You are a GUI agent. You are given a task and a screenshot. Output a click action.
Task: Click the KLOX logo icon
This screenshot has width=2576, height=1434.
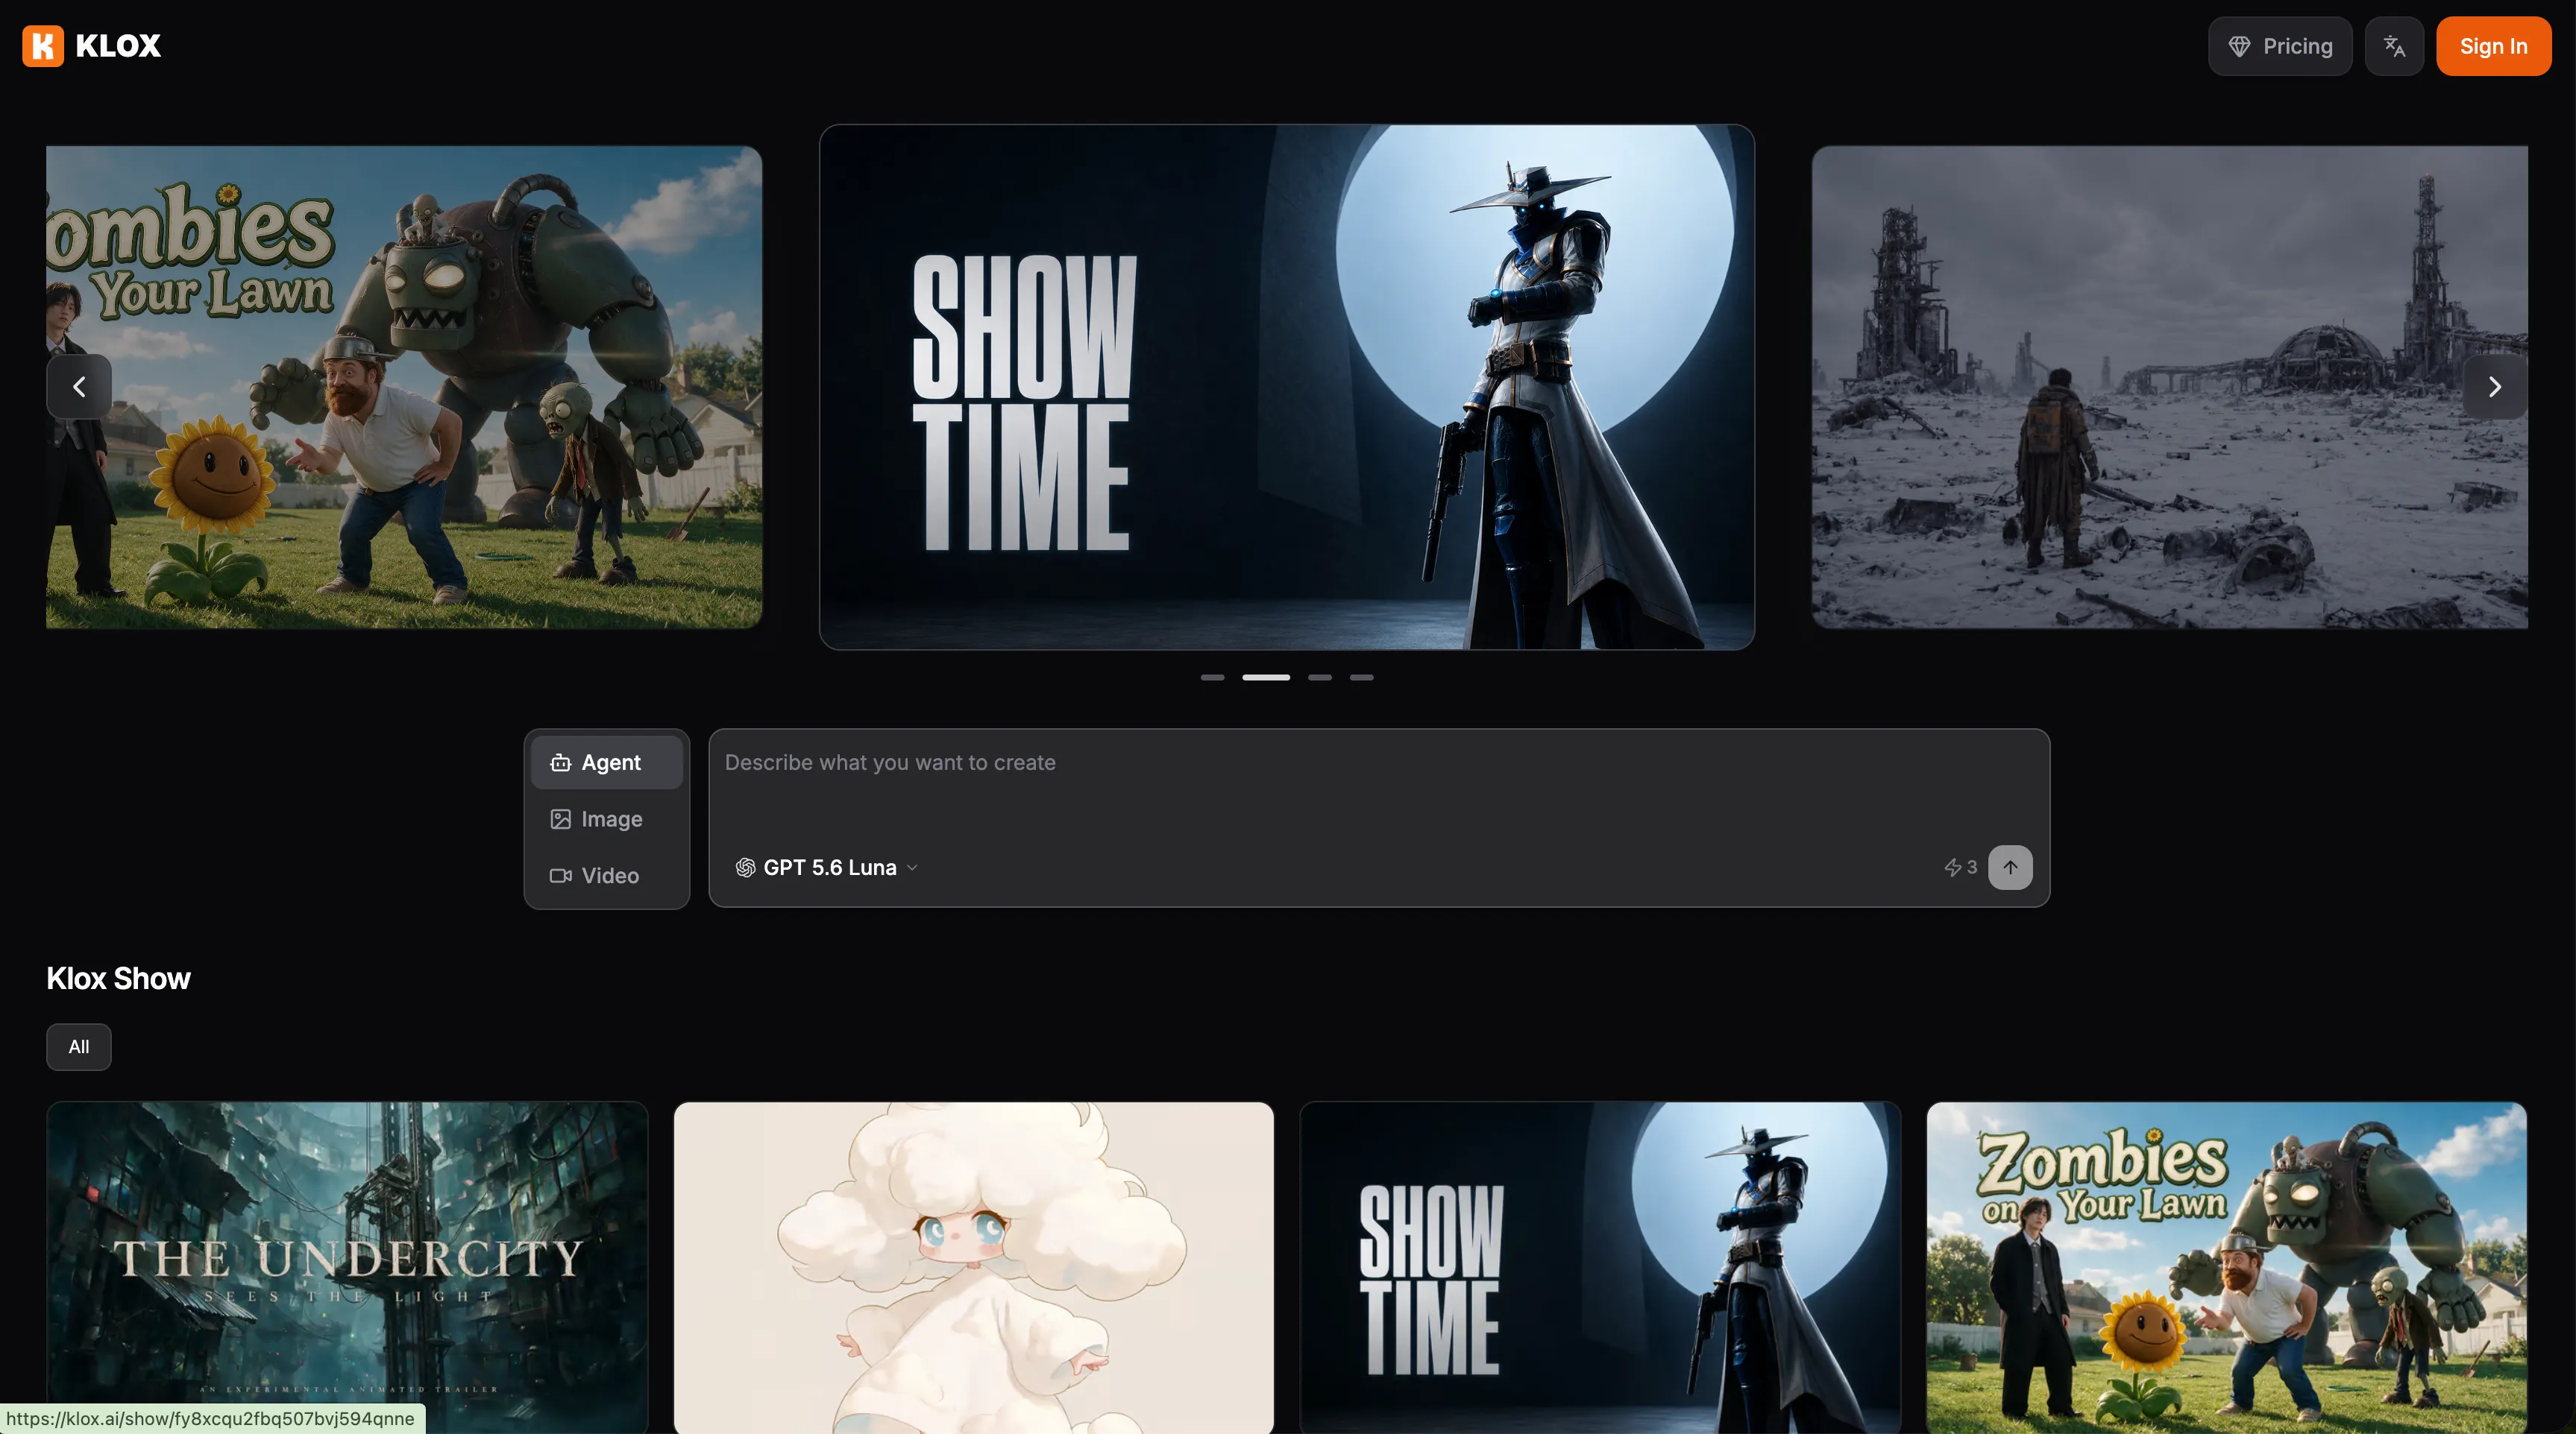click(43, 46)
